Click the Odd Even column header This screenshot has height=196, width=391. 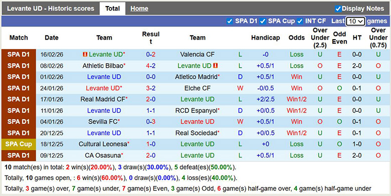tap(339, 38)
